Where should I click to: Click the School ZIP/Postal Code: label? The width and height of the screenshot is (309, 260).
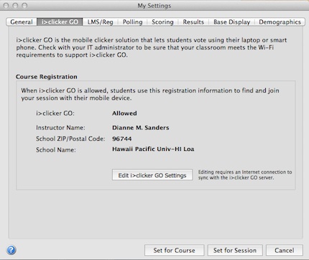click(70, 139)
